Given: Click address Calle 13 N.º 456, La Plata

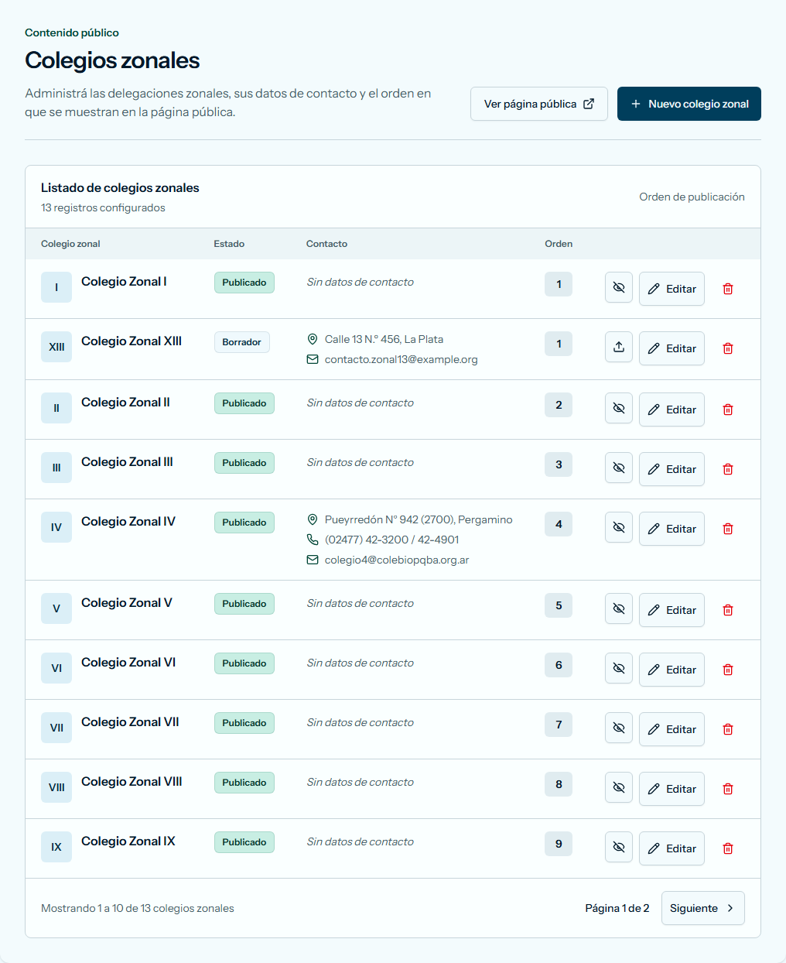Looking at the screenshot, I should [x=384, y=339].
